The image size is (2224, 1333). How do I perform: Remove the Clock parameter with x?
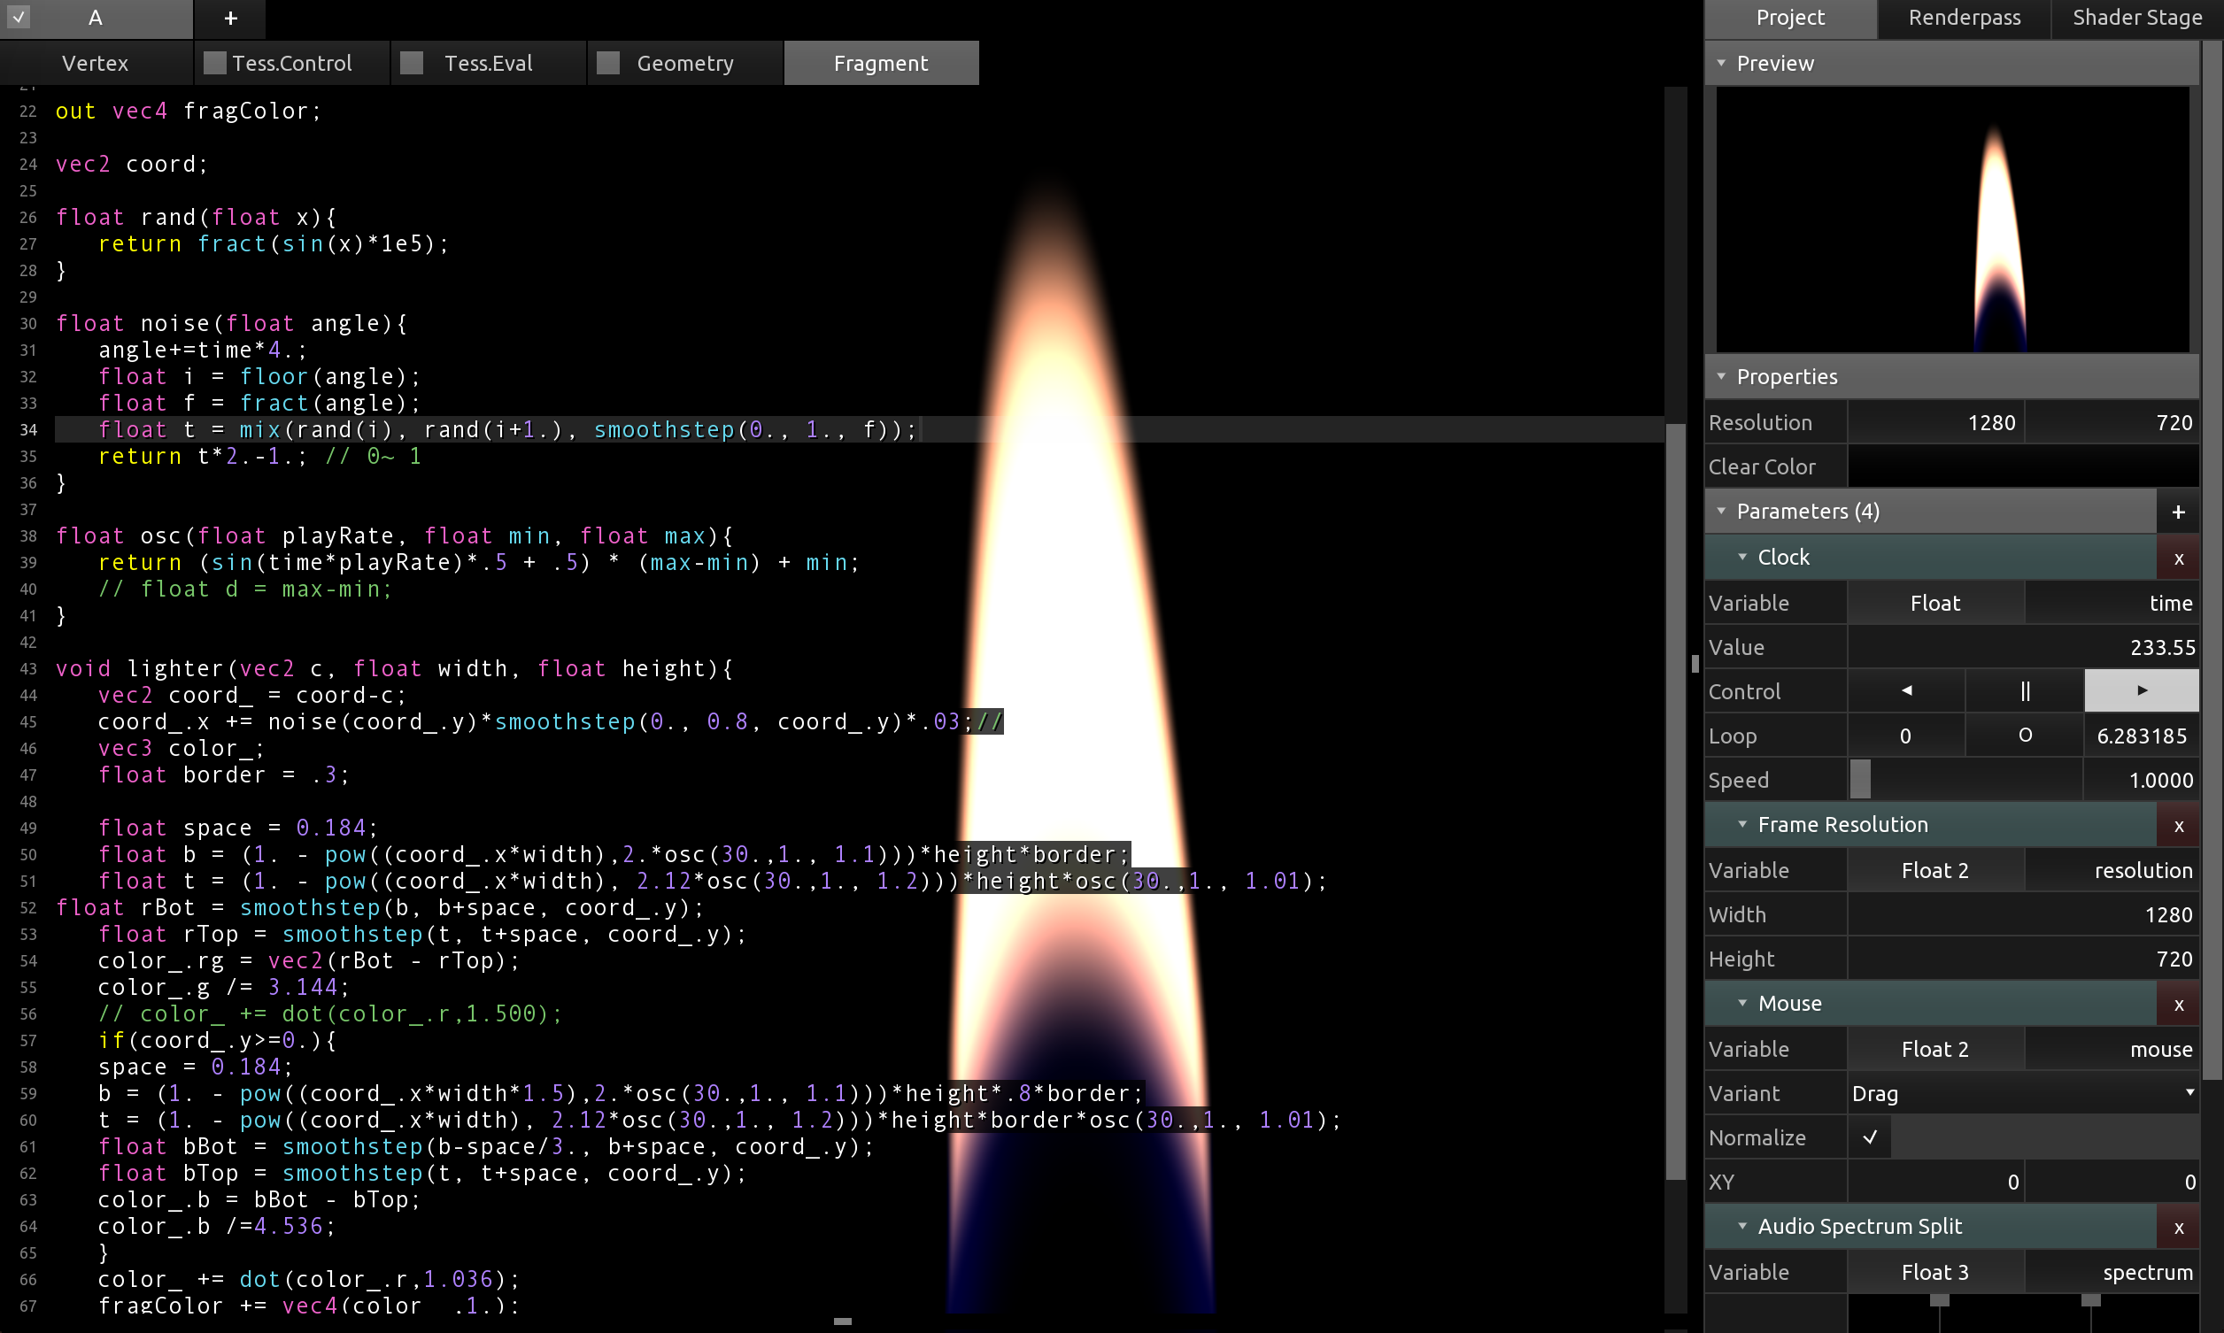click(x=2177, y=558)
